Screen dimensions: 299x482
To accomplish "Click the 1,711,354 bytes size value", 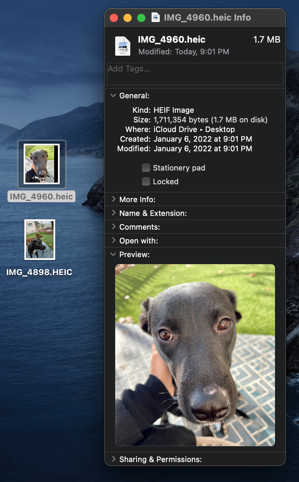I will (211, 120).
